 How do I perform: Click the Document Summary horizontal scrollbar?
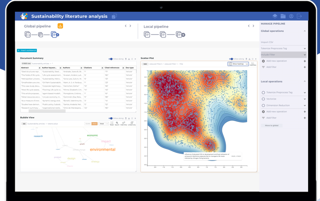coord(47,111)
